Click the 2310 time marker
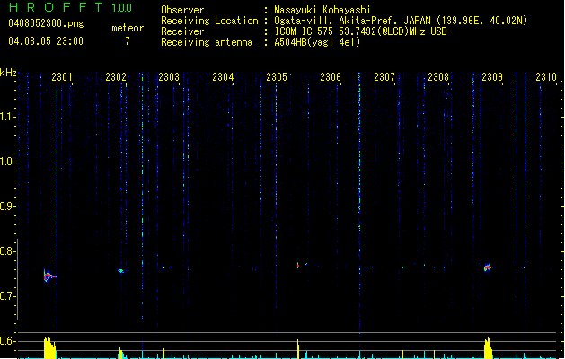Screen dimensions: 565x359 click(546, 77)
